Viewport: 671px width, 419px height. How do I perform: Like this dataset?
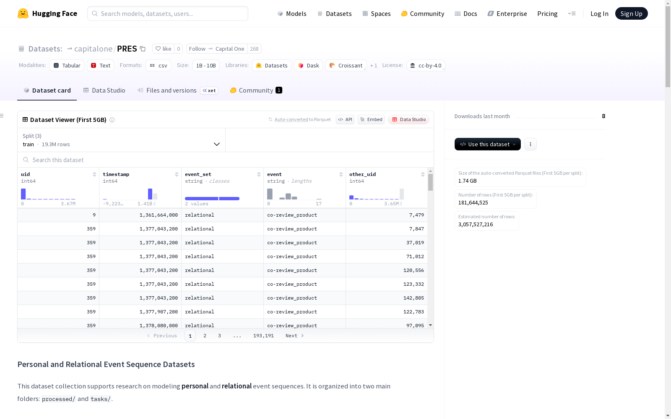pos(164,49)
